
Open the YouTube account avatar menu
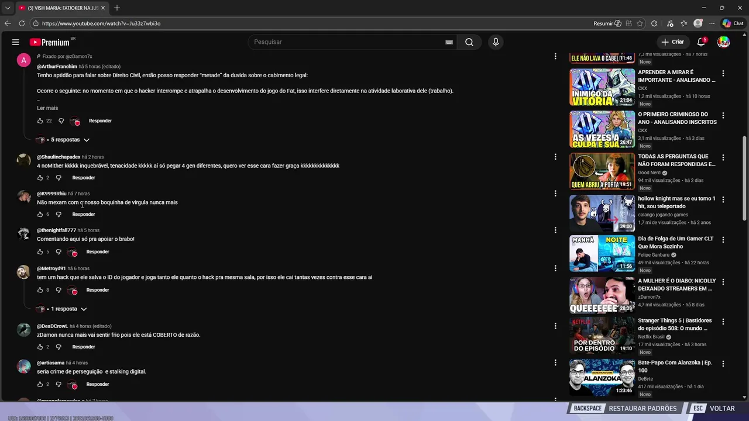click(724, 42)
